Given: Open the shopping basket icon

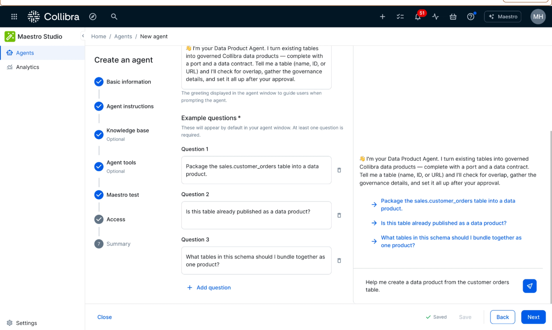Looking at the screenshot, I should pos(453,16).
